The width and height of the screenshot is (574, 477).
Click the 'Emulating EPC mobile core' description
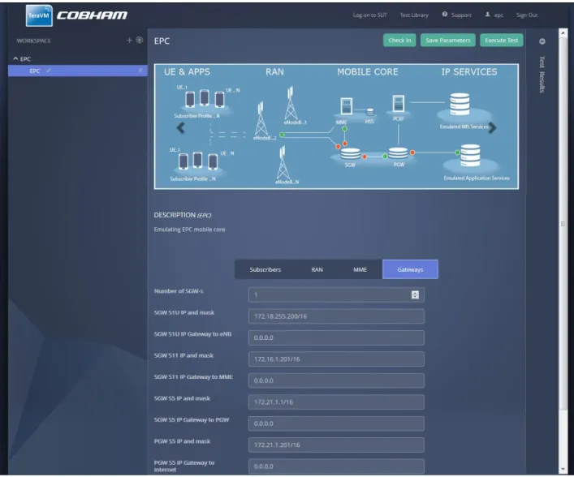[189, 230]
